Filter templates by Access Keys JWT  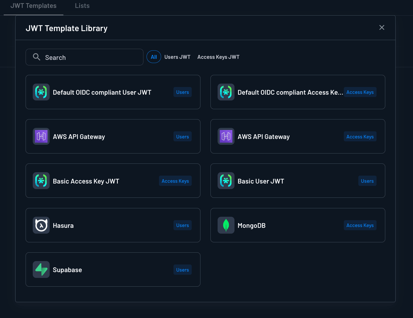coord(218,57)
